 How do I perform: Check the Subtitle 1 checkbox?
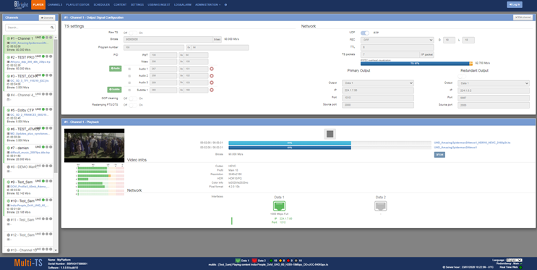129,90
